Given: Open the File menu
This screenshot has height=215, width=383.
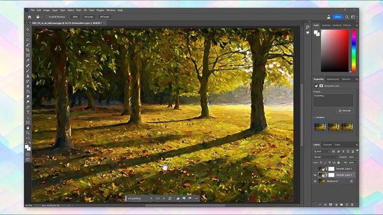Looking at the screenshot, I should coord(32,10).
